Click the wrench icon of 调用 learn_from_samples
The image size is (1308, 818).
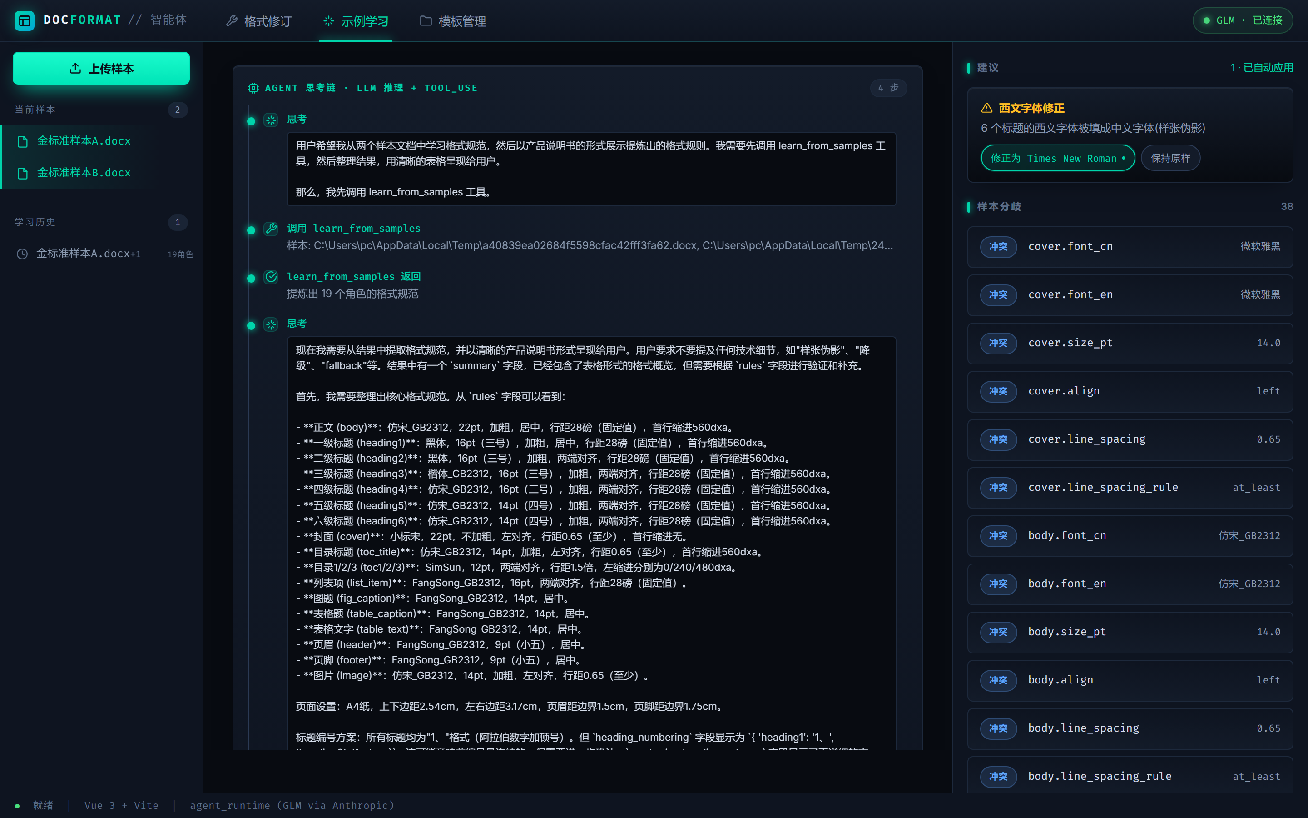pos(271,229)
